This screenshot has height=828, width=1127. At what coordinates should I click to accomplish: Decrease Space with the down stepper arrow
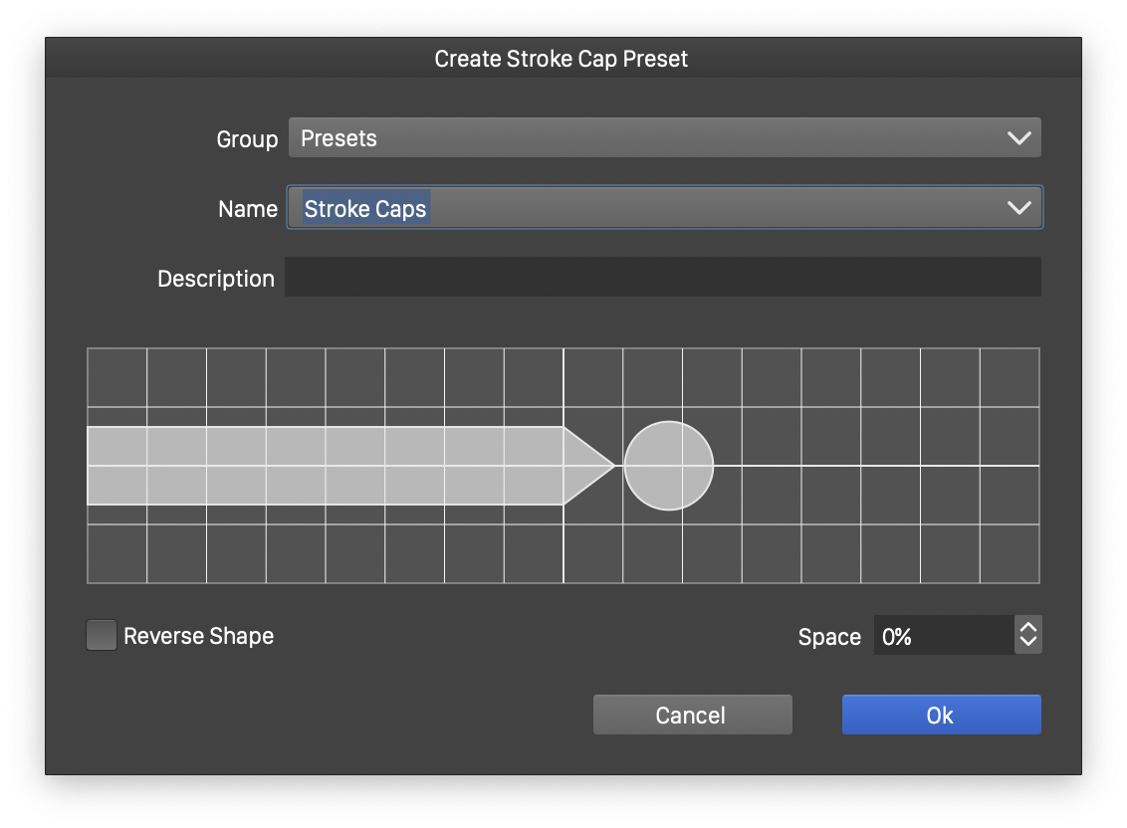1027,644
